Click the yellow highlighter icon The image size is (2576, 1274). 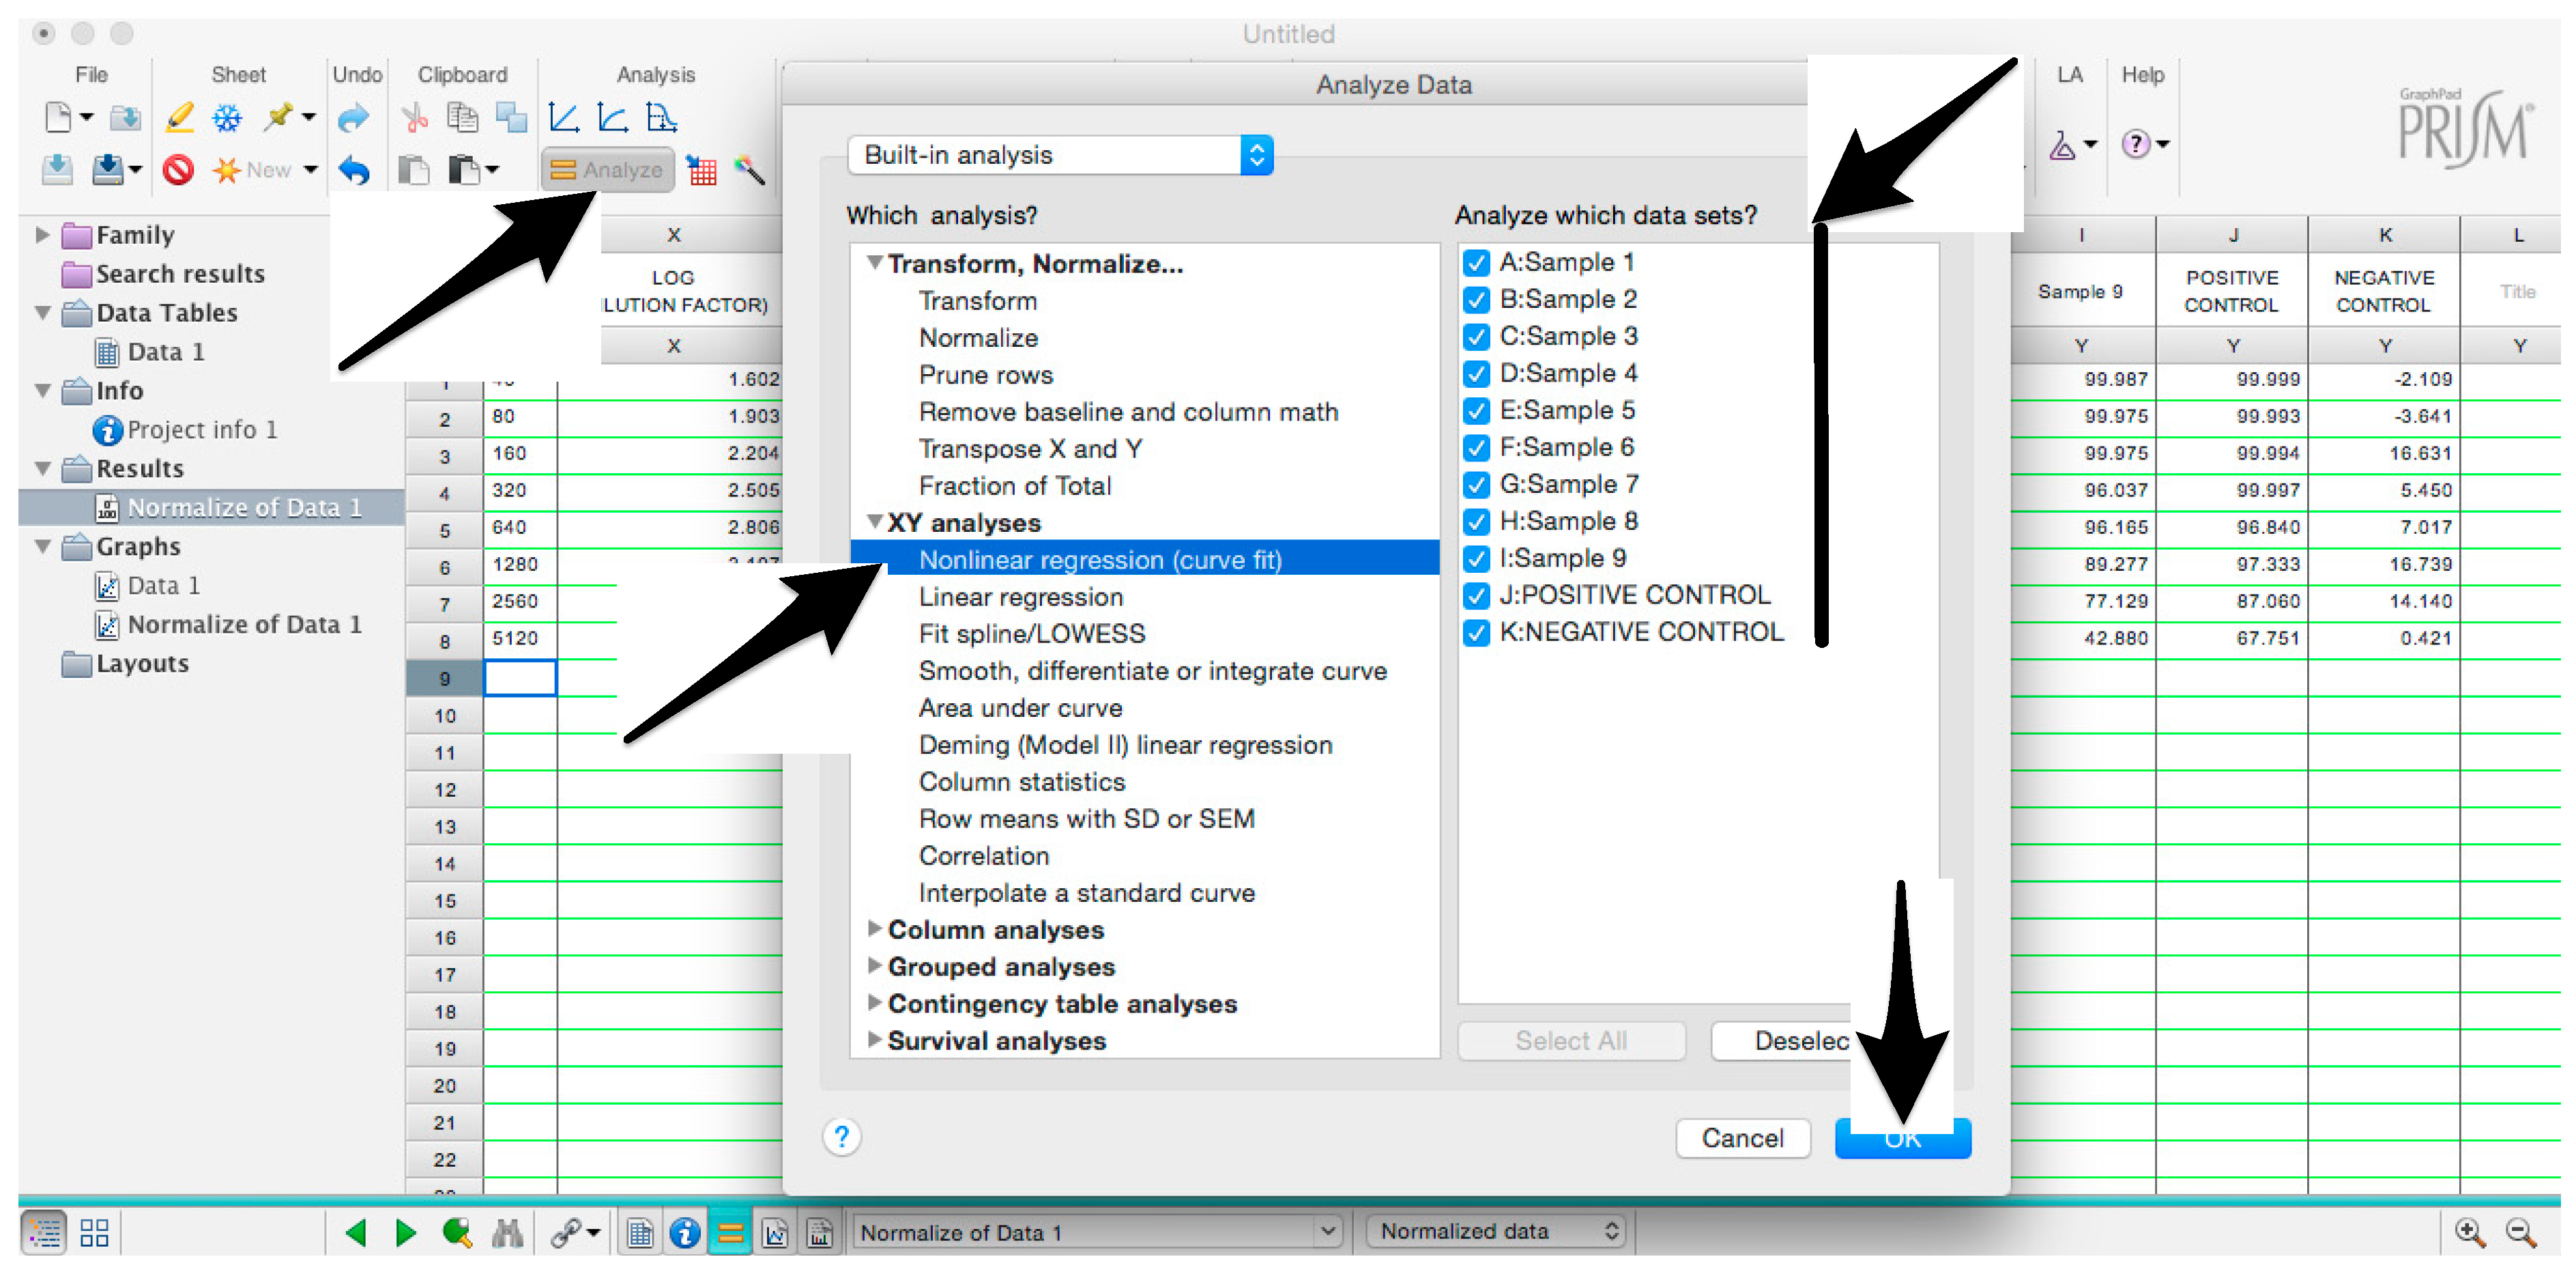pyautogui.click(x=179, y=118)
